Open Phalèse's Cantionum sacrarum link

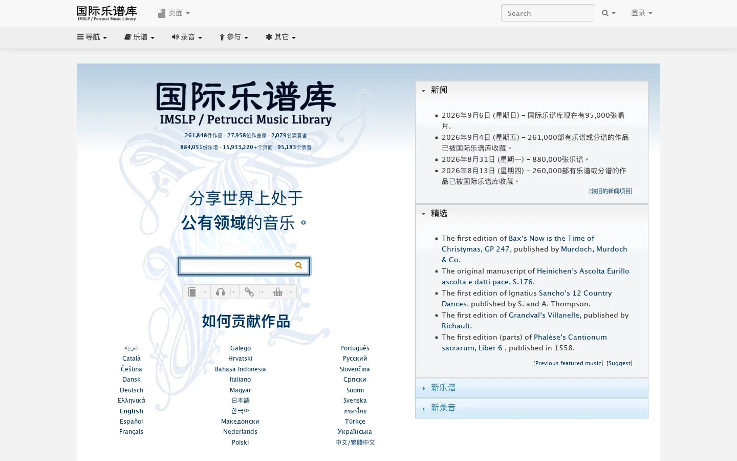click(524, 343)
